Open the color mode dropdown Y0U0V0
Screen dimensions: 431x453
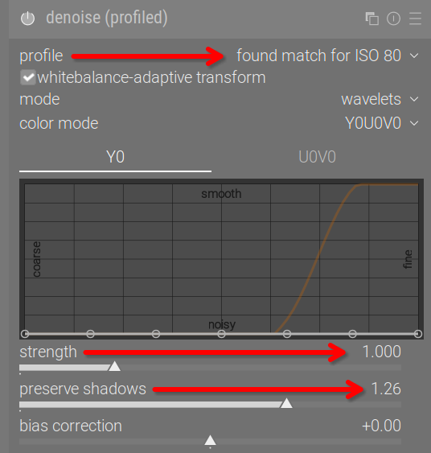(382, 123)
